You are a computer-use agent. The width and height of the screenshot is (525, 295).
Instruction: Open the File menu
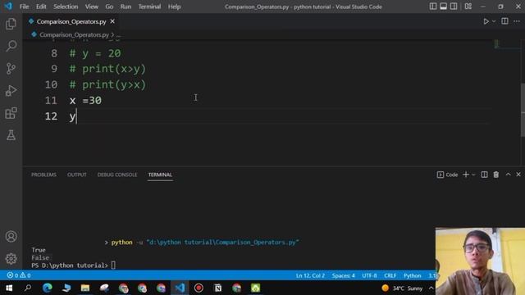[x=24, y=7]
